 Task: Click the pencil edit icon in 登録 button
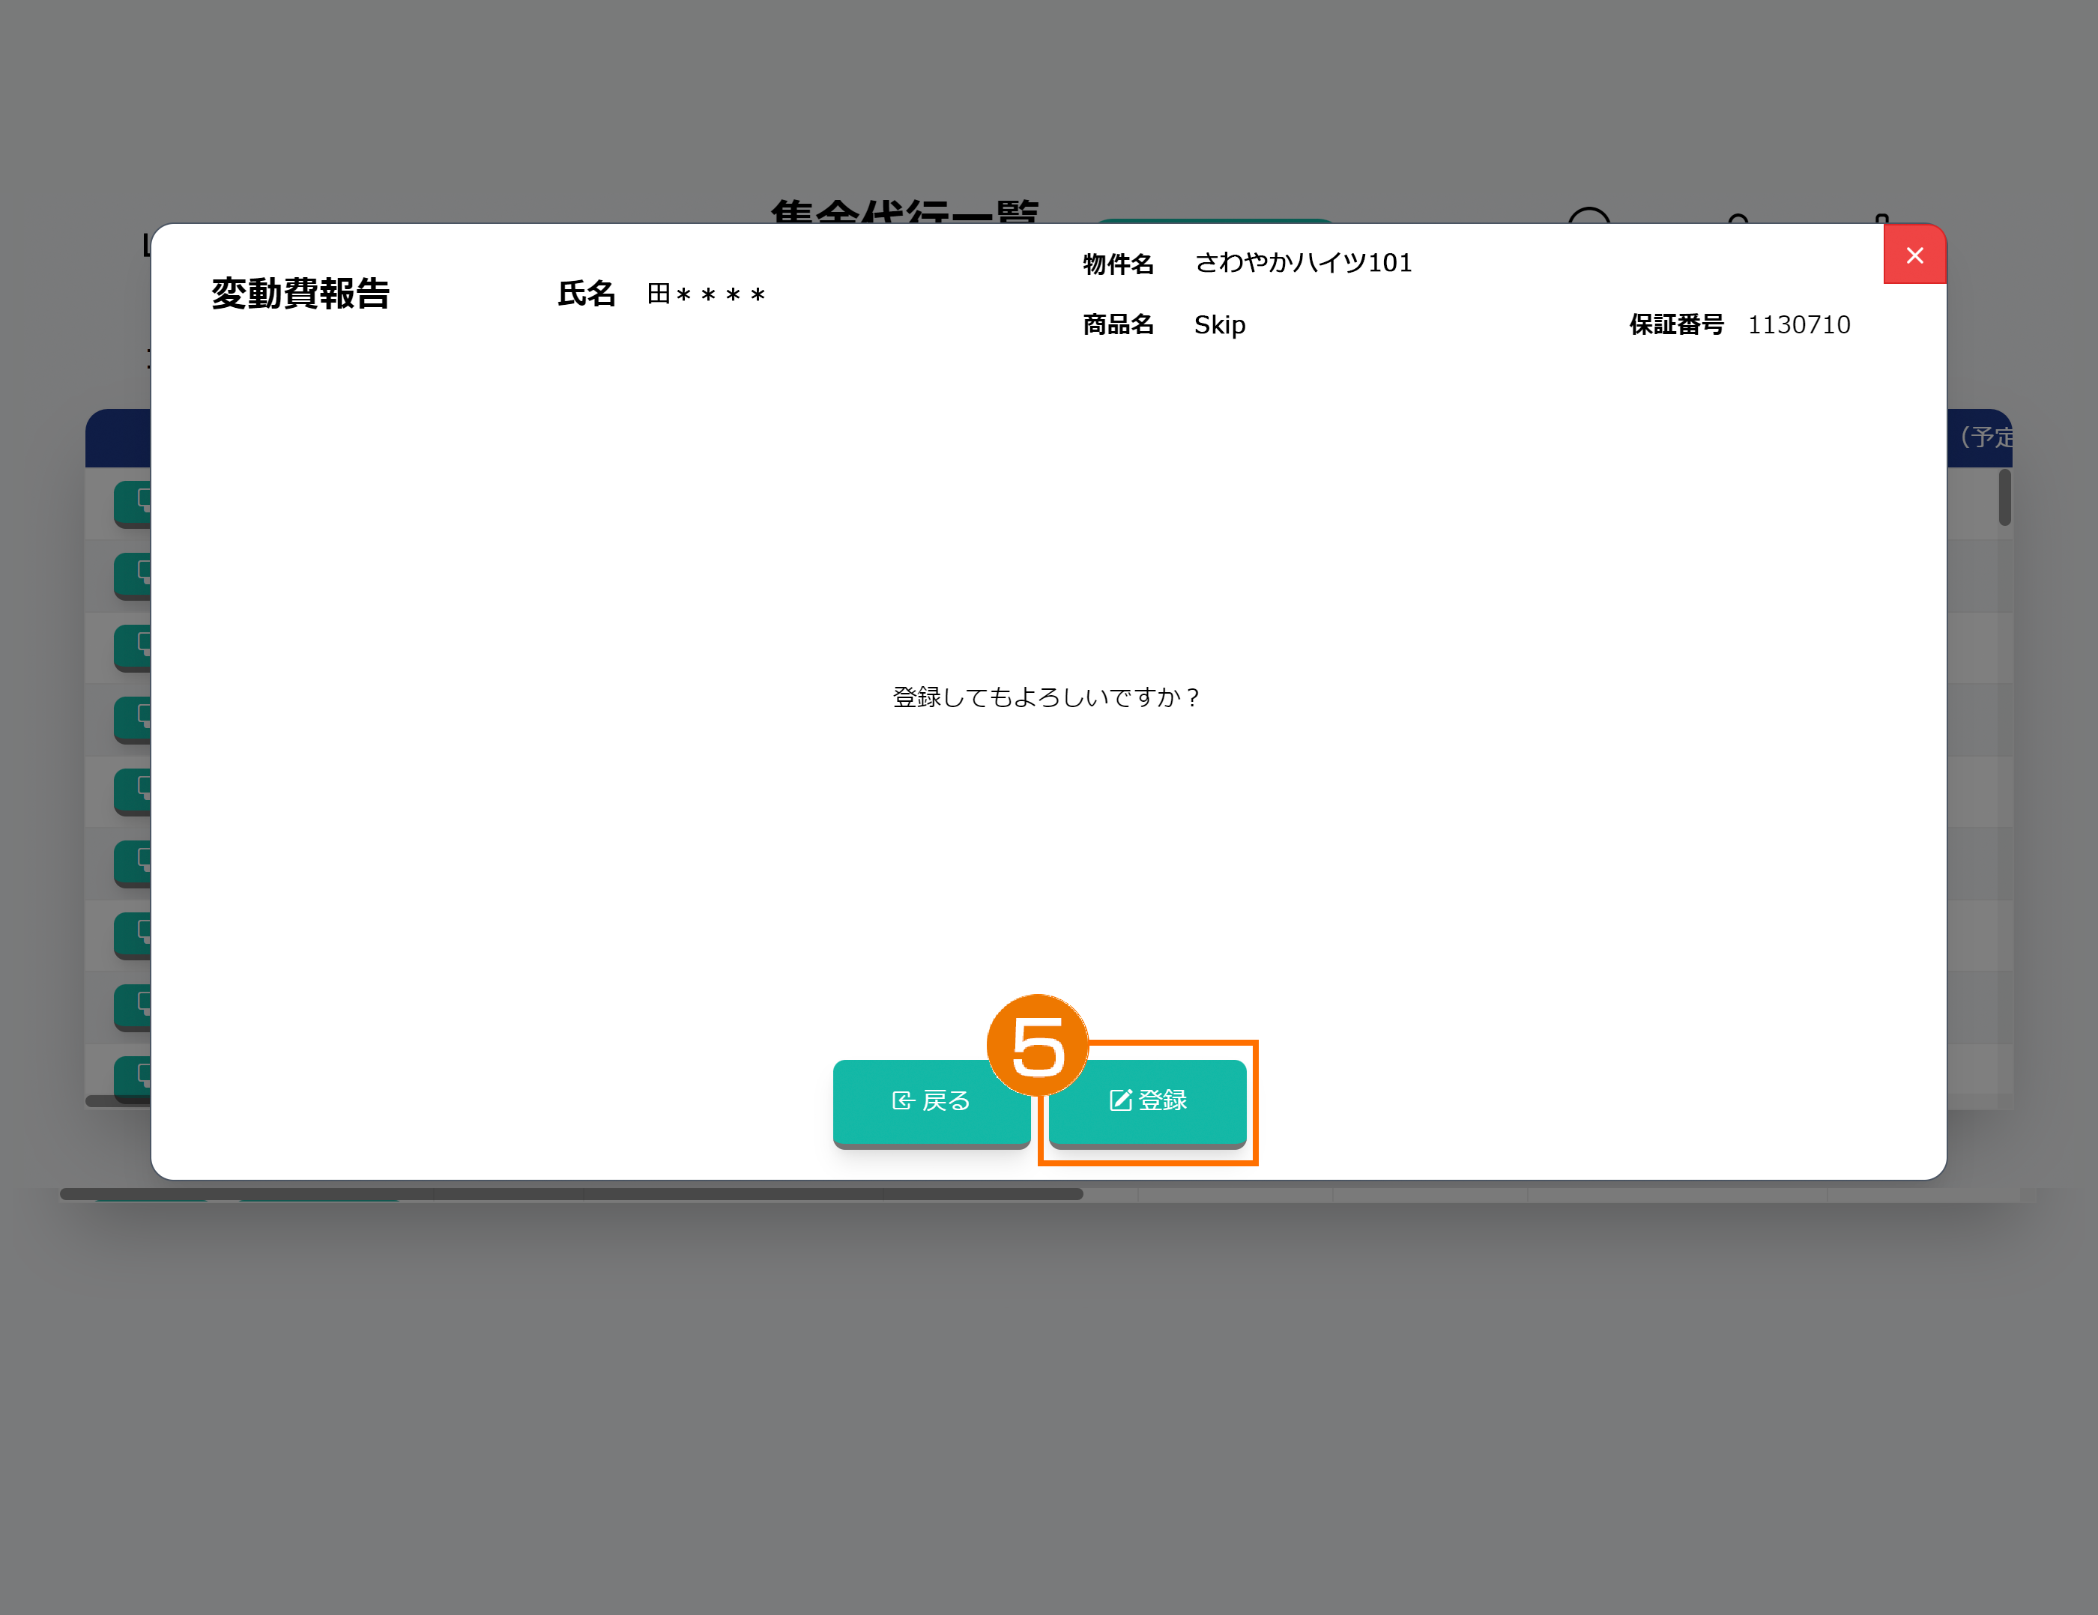click(x=1120, y=1100)
